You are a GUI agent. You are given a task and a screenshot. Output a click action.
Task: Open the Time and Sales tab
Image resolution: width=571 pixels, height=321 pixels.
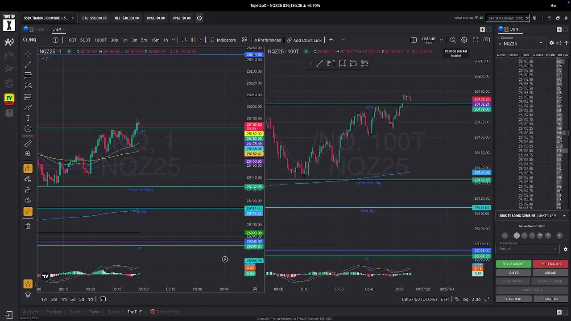tap(169, 312)
